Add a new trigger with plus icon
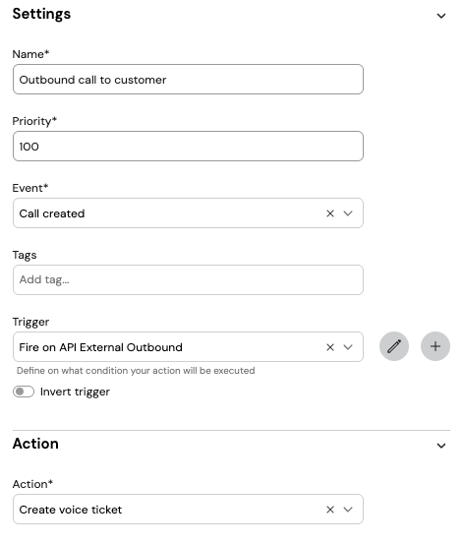464x544 pixels. (435, 346)
